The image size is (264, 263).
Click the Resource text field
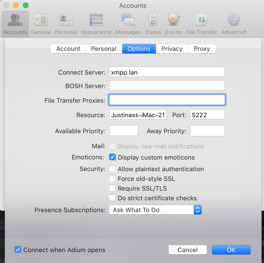click(138, 115)
